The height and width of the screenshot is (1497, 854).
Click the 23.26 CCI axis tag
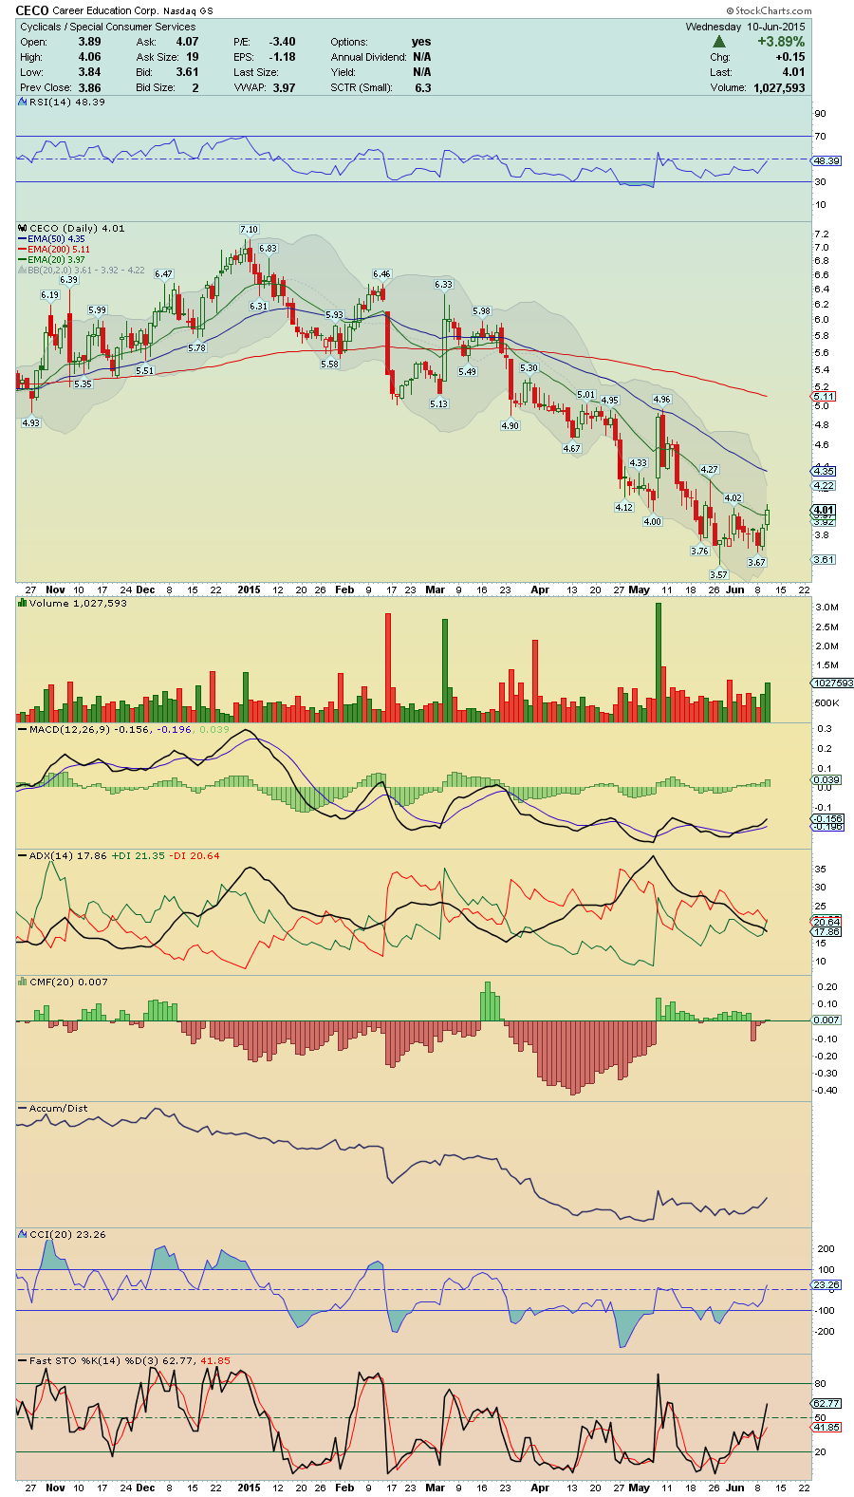pos(826,1285)
